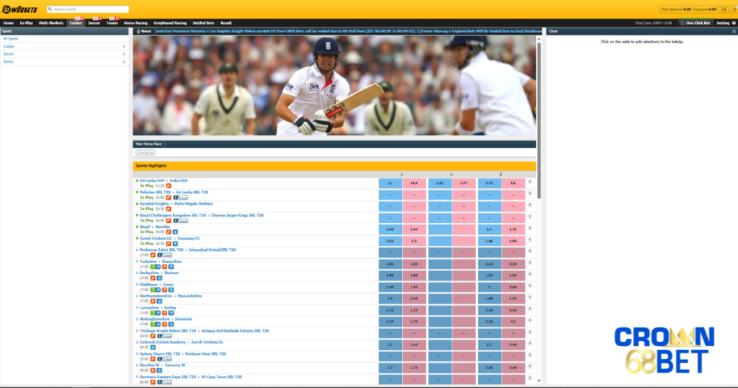Toggle the pin at the end of the Lancashire v Surrey row
Screen dimensions: 738x388
coord(530,309)
